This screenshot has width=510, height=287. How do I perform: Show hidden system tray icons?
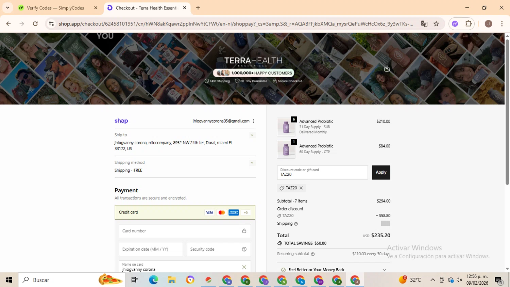click(432, 280)
